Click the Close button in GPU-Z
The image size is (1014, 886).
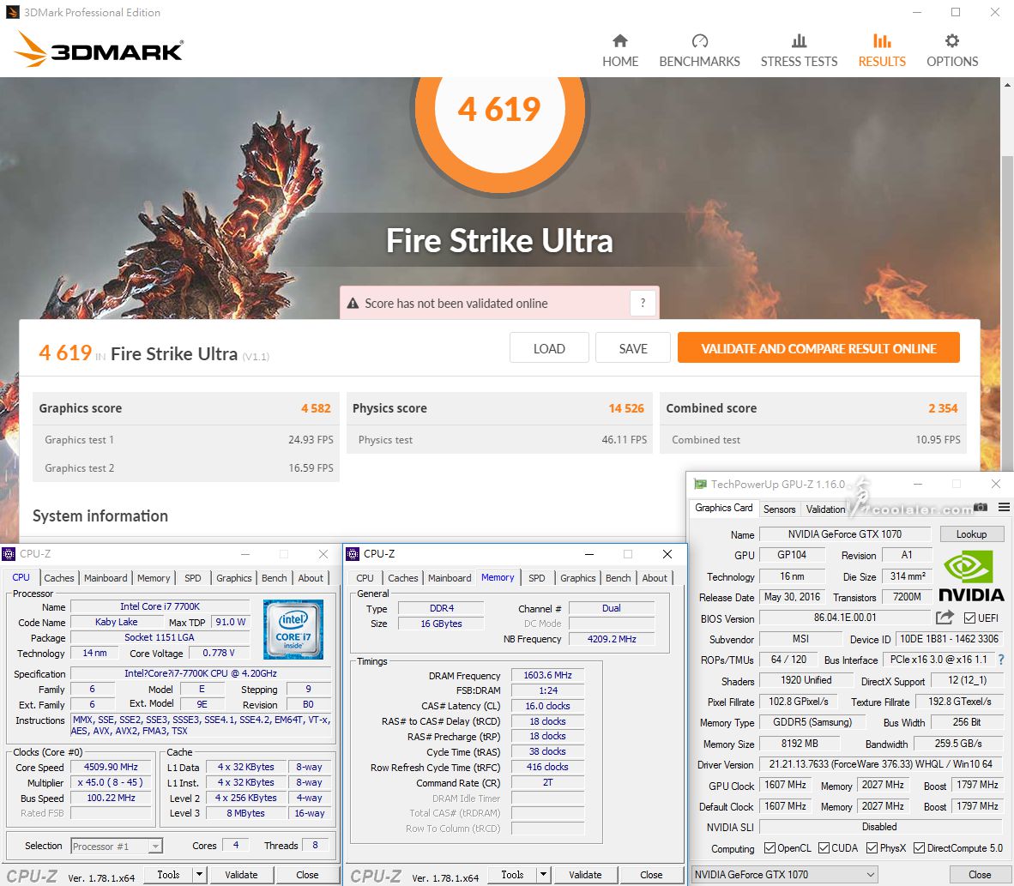coord(979,874)
